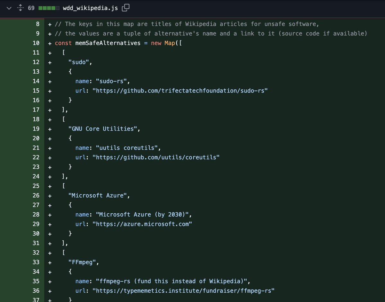
Task: Click the name property on line 21
Action: (x=82, y=148)
